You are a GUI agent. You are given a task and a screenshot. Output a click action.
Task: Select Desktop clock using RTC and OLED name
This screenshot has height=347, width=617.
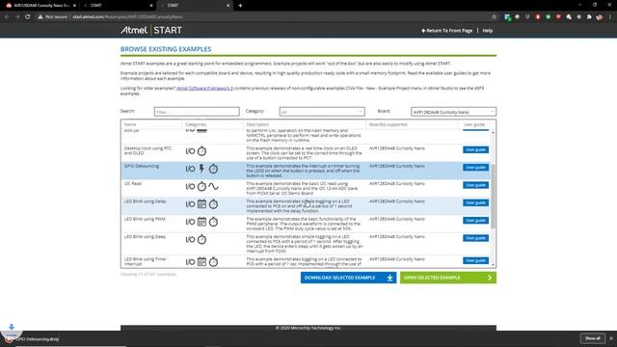(148, 150)
